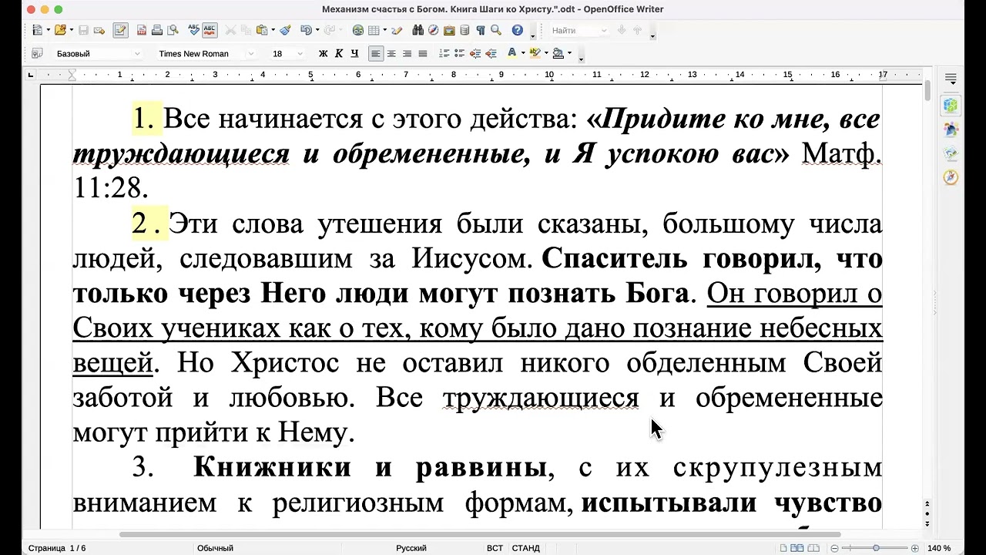This screenshot has width=986, height=555.
Task: Click the 140 % zoom value
Action: [938, 548]
